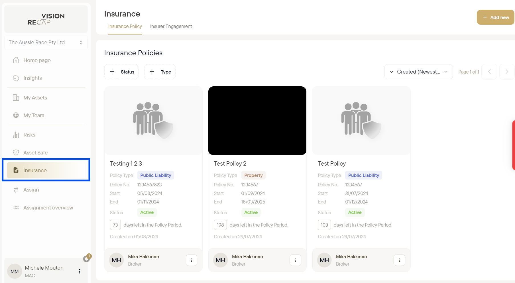Image resolution: width=515 pixels, height=283 pixels.
Task: Click the Insurance document icon in sidebar
Action: point(16,170)
